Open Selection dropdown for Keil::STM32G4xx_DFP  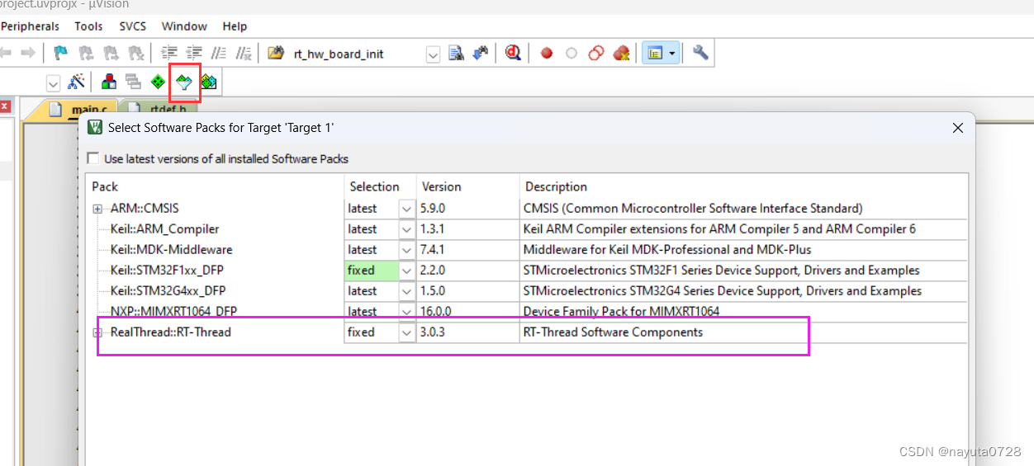pyautogui.click(x=406, y=291)
